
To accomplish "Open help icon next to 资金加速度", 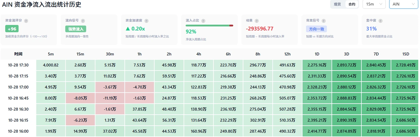I will pyautogui.click(x=146, y=21).
